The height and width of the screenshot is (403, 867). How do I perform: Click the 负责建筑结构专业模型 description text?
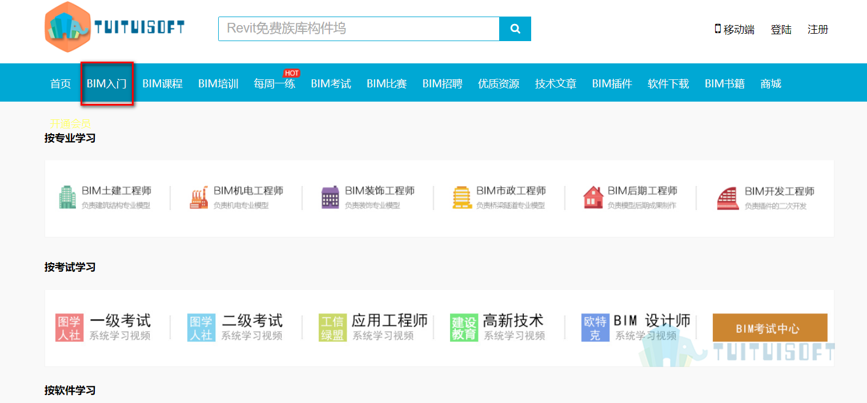coord(116,205)
